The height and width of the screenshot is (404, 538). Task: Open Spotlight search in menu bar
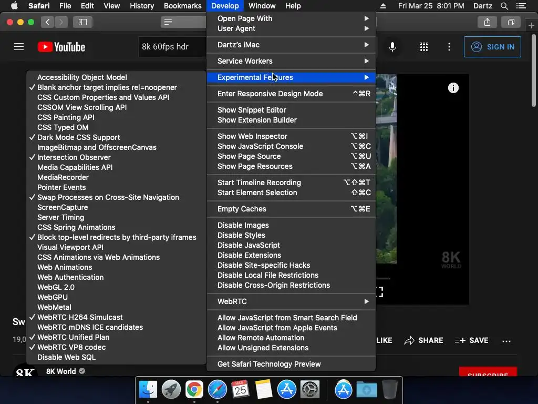[x=504, y=6]
